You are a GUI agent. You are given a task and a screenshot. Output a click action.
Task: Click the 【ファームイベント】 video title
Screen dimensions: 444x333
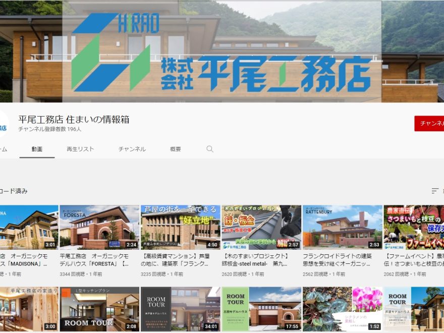[414, 260]
